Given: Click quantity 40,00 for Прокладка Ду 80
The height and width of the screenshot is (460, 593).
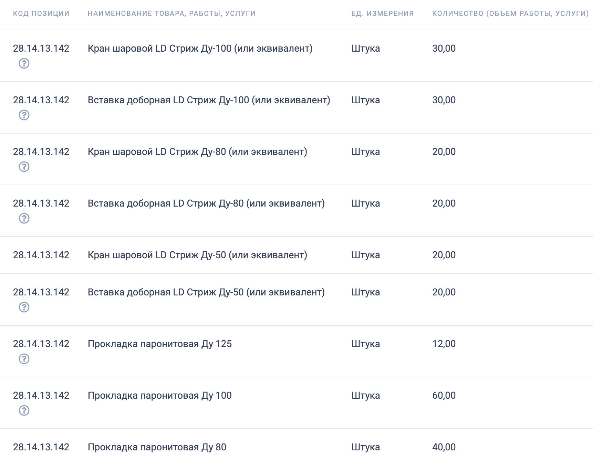Looking at the screenshot, I should click(x=444, y=447).
